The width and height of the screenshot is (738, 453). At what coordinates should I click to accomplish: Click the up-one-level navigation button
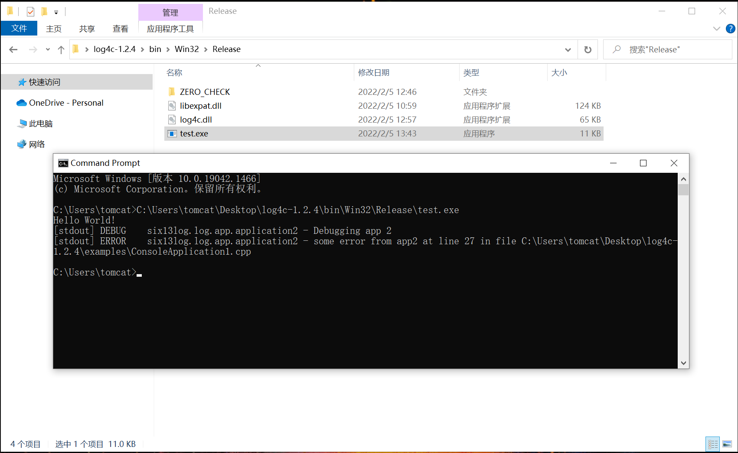click(61, 49)
